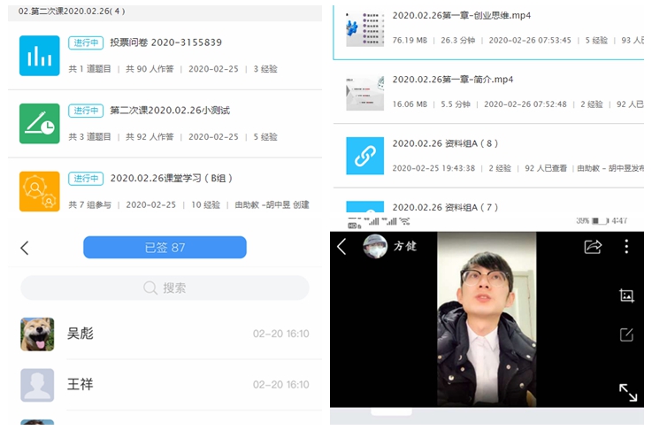The height and width of the screenshot is (430, 652).
Task: Click the magnifier icon in the search bar
Action: pyautogui.click(x=150, y=288)
